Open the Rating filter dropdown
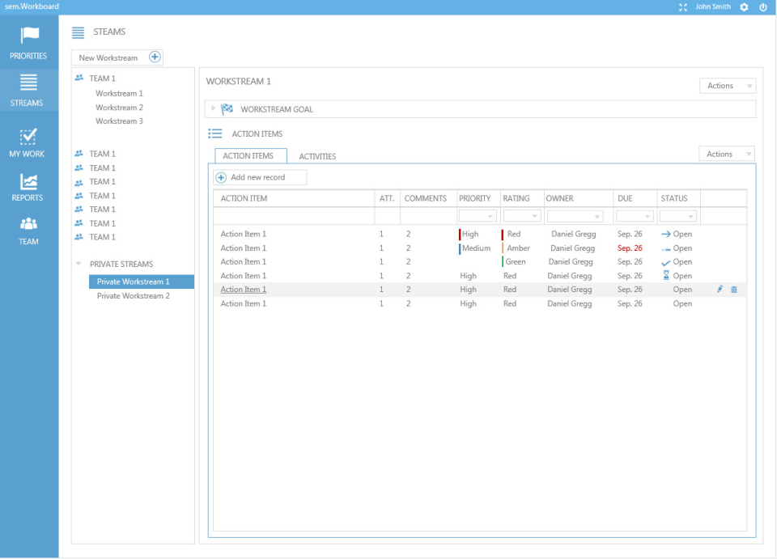Image resolution: width=777 pixels, height=559 pixels. [522, 216]
